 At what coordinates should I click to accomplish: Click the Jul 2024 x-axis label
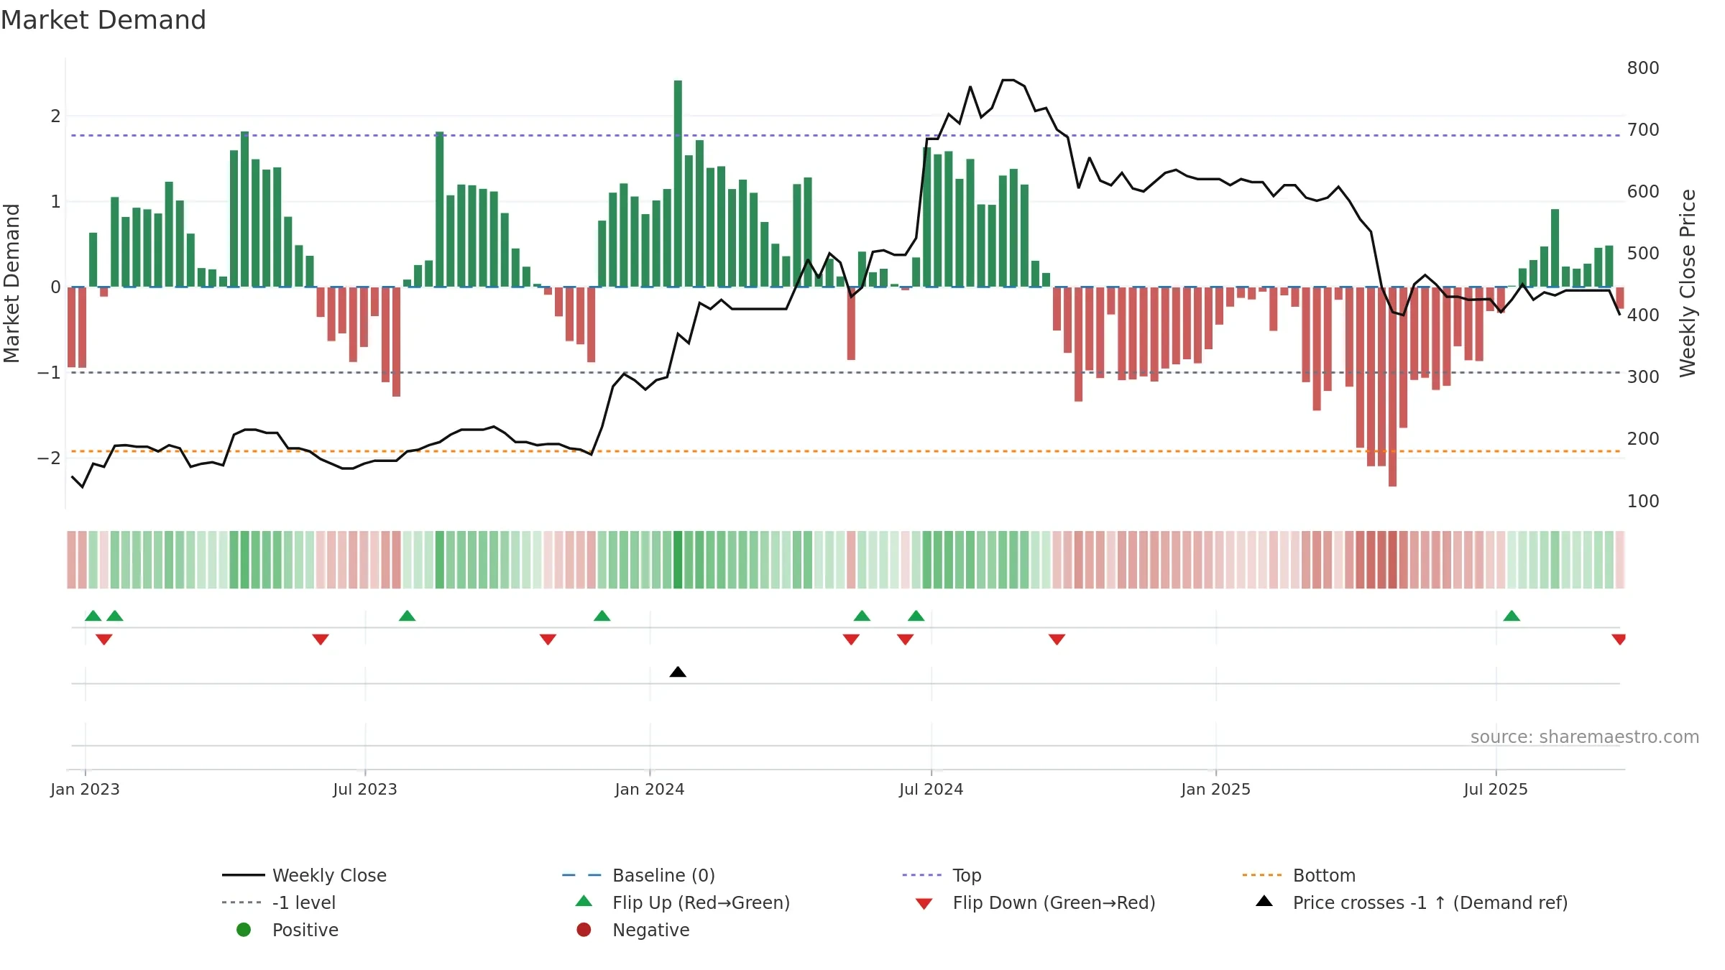coord(931,789)
